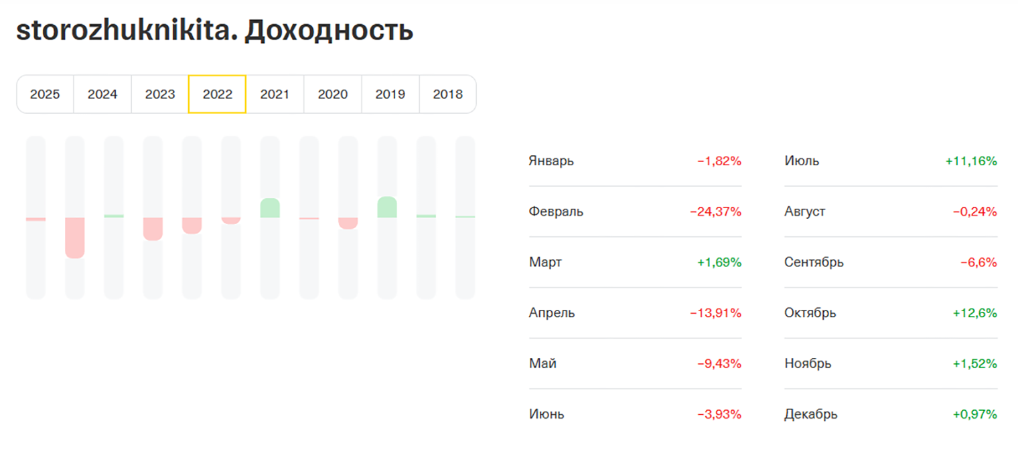Click the storozhuknikita. Доходность heading
The image size is (1018, 451).
pos(214,31)
